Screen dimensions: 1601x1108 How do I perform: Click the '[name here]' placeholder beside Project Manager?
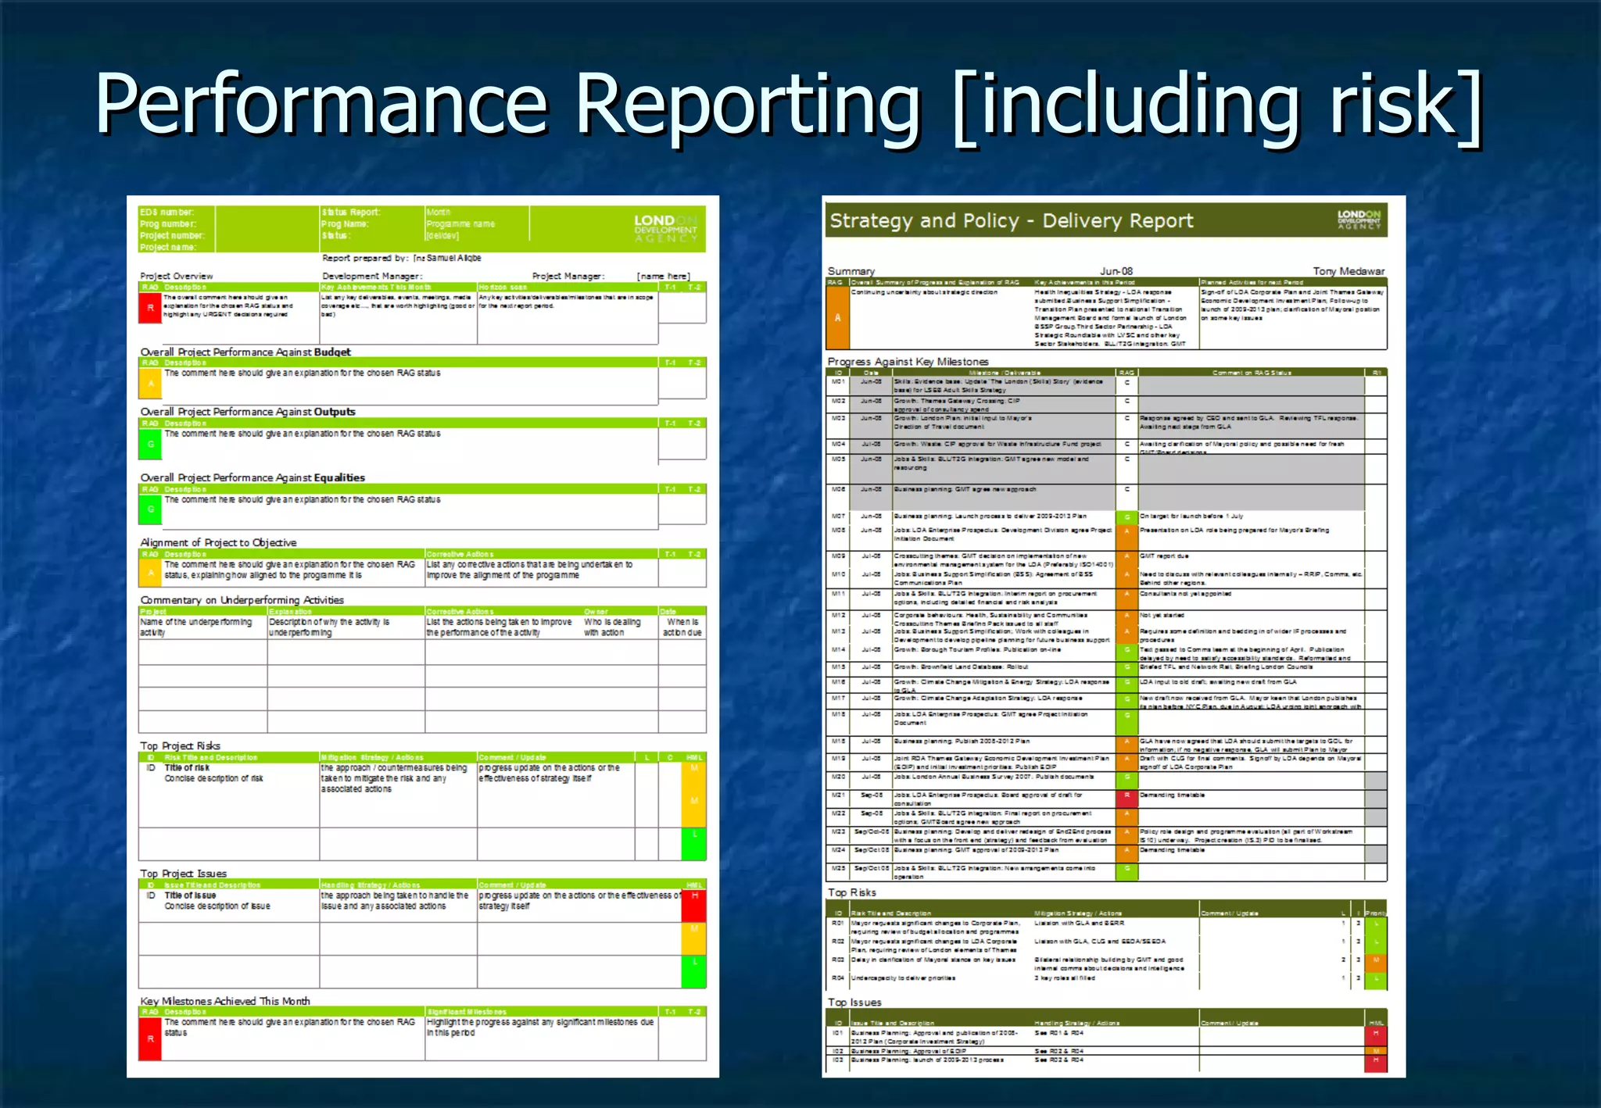click(x=664, y=276)
